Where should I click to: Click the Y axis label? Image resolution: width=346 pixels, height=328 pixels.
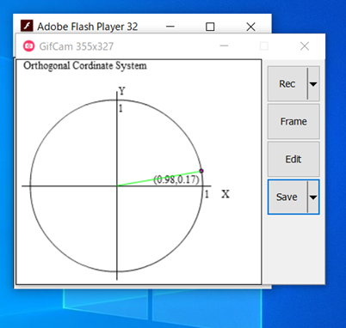coord(122,91)
